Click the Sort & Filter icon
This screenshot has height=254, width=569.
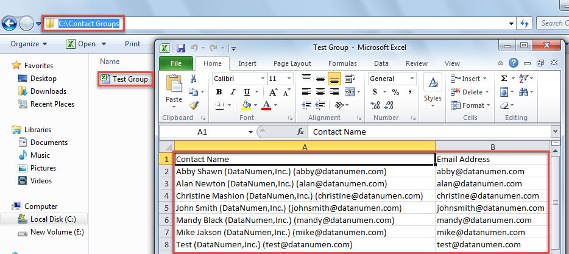pyautogui.click(x=523, y=79)
